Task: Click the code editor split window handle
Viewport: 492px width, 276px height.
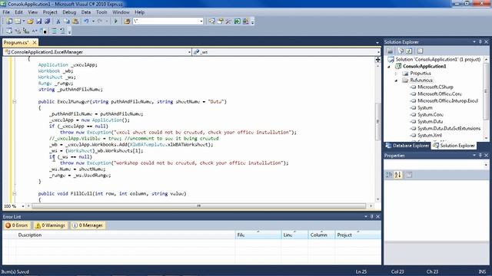Action: (x=377, y=60)
